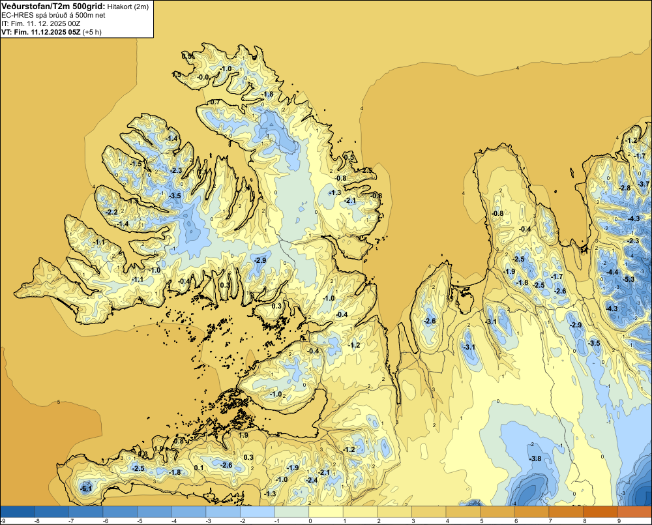Screen dimensions: 652x525
Task: Click the '-3' tick label on color scale
Action: pos(209,521)
